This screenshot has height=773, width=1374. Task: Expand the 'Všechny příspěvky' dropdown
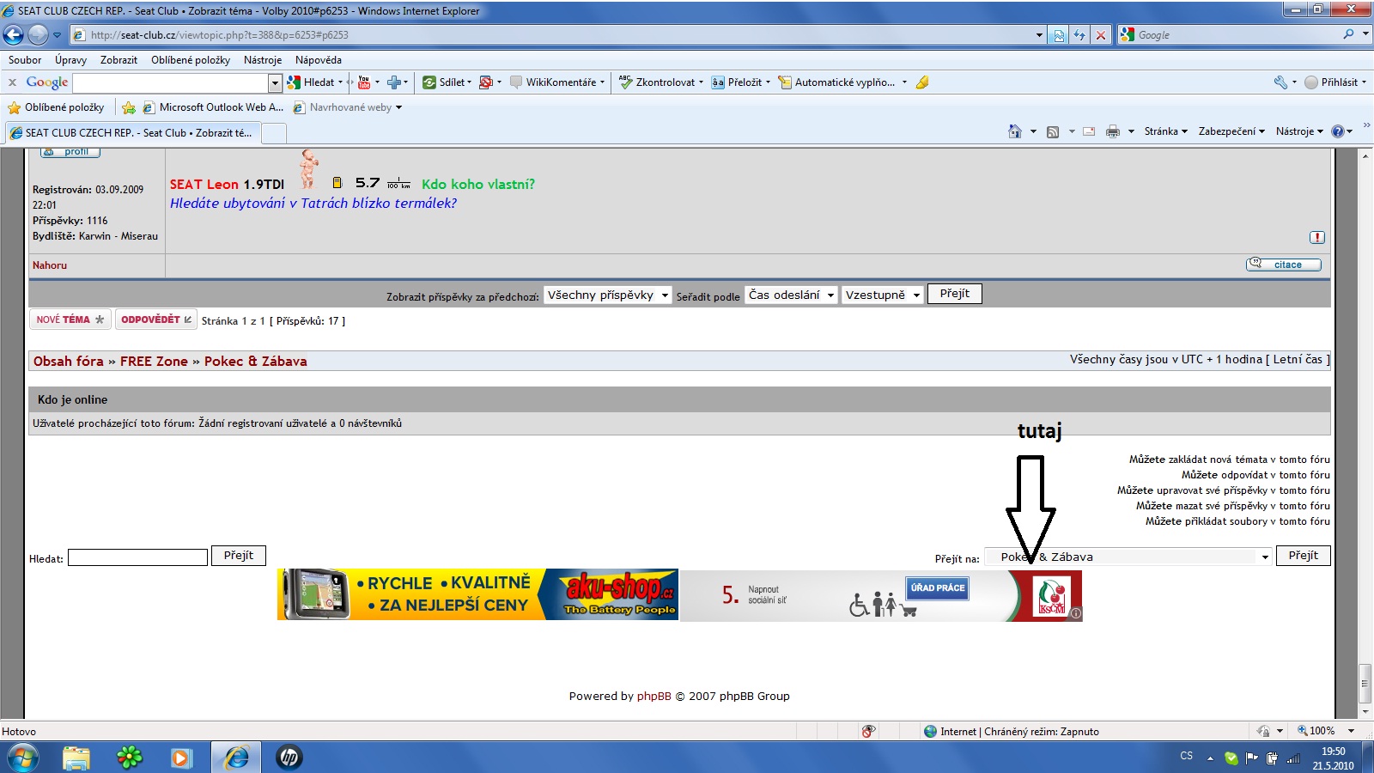coord(607,295)
